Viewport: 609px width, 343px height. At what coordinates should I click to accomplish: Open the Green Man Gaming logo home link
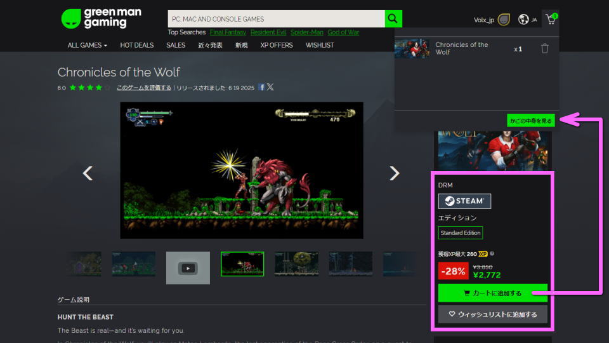coord(101,18)
